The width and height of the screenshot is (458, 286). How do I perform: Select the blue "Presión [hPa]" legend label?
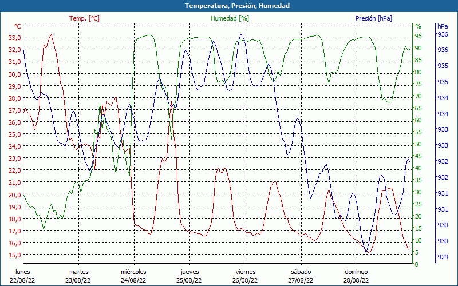coord(374,18)
